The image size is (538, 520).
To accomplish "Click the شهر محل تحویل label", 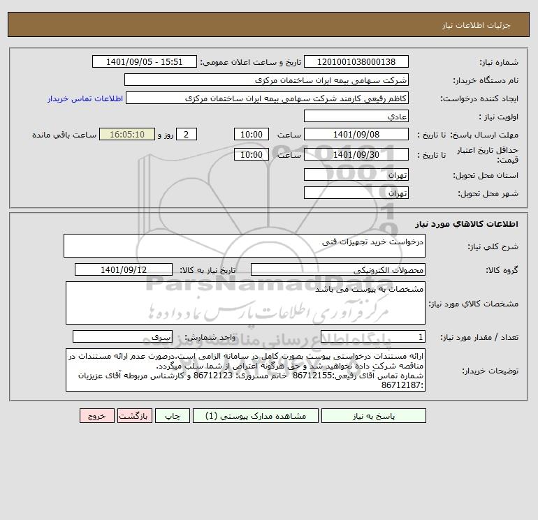I will 488,193.
